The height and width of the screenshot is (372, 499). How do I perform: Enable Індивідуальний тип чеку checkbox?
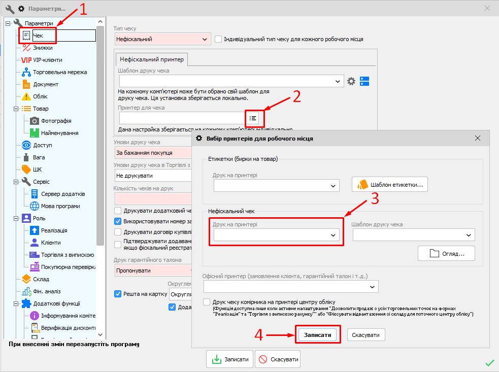pos(219,39)
